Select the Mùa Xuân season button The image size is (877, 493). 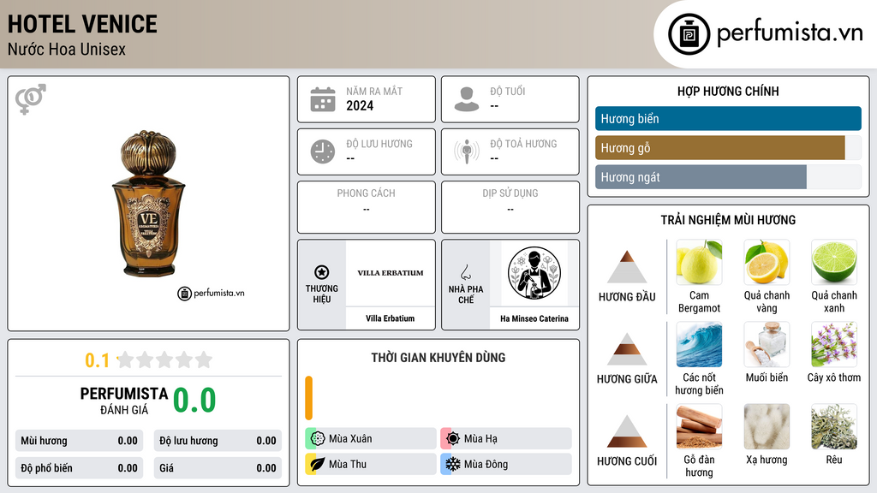pyautogui.click(x=371, y=438)
